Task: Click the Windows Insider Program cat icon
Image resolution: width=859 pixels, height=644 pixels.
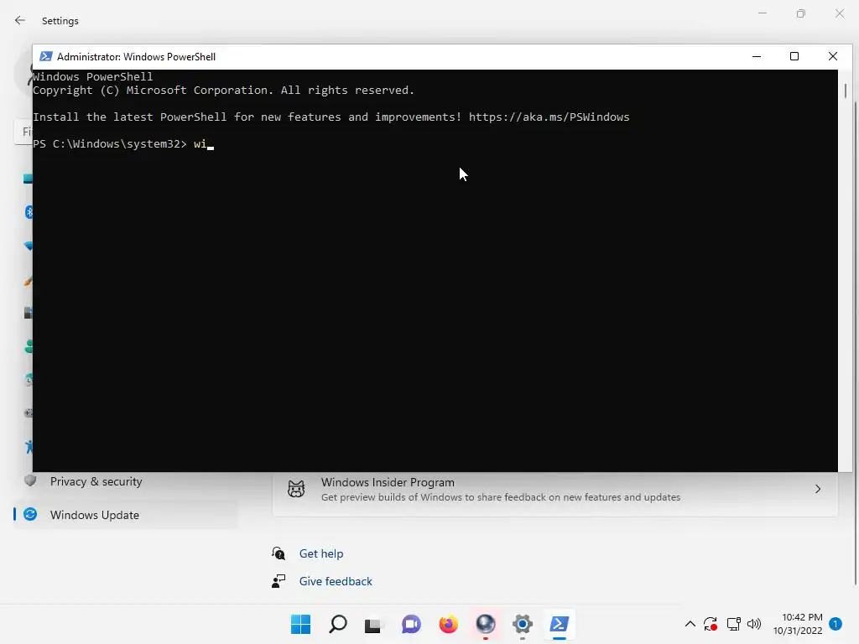Action: 296,489
